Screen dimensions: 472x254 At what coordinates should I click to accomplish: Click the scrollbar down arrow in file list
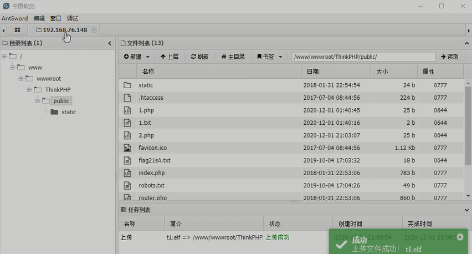point(468,196)
